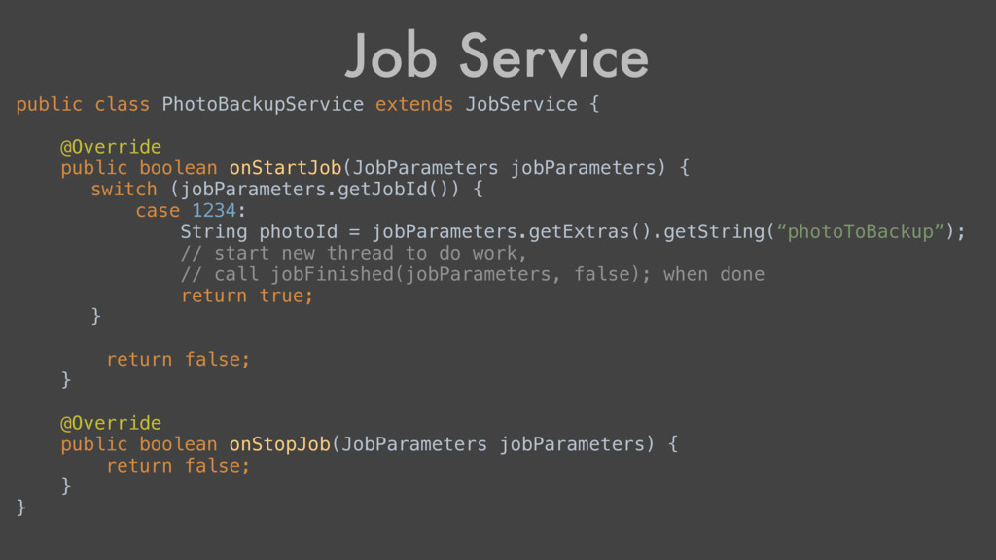Click the JobService superclass name
The height and width of the screenshot is (560, 996).
point(521,104)
